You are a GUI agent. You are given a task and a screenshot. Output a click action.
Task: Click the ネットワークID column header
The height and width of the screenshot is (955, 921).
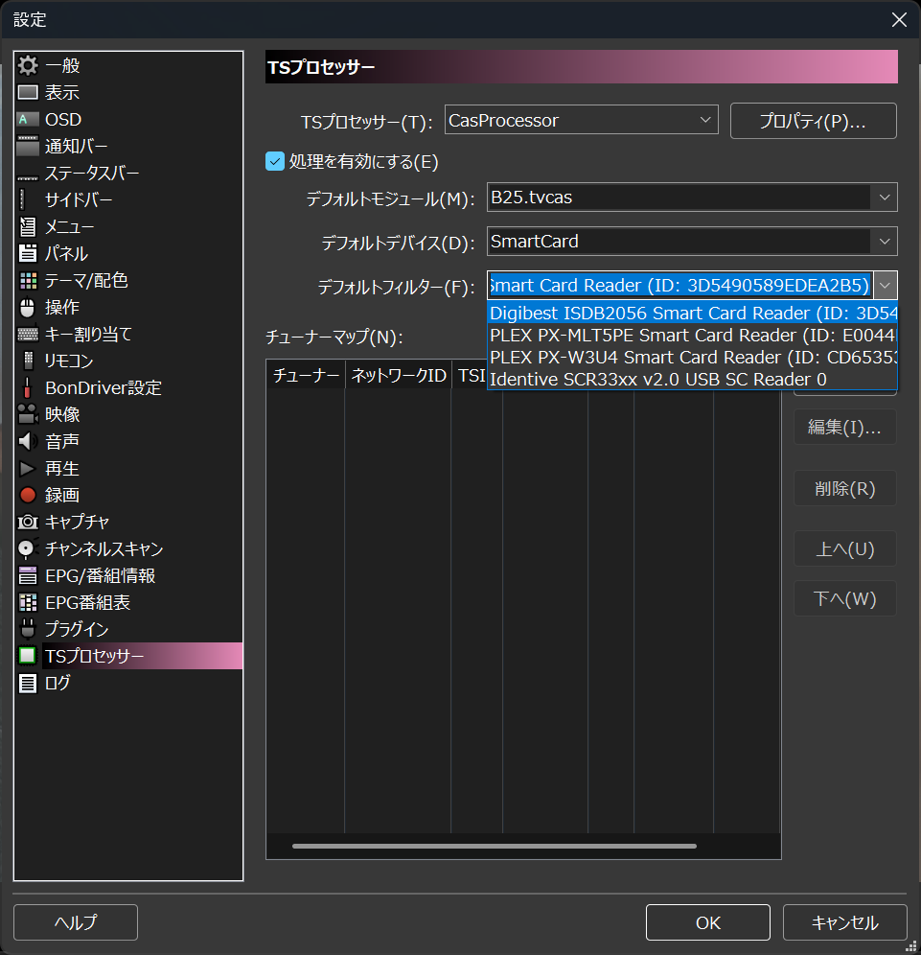click(399, 375)
